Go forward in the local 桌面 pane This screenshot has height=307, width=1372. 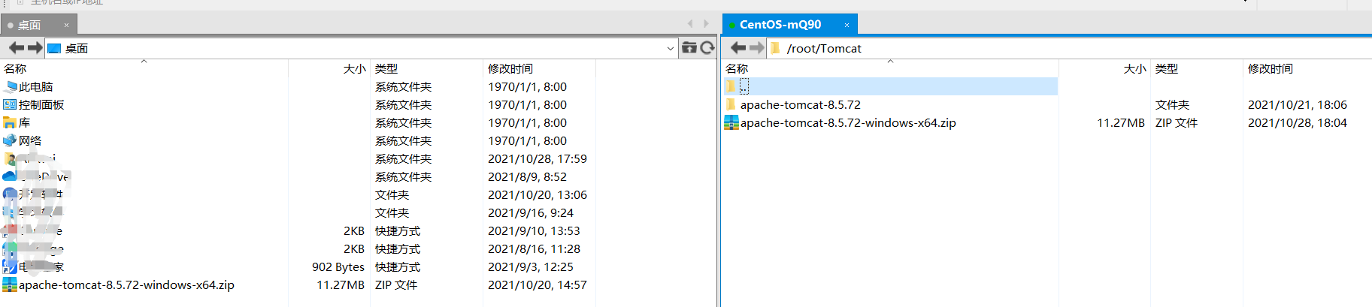35,48
